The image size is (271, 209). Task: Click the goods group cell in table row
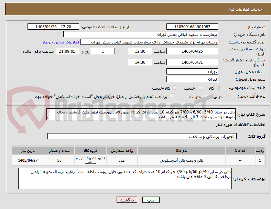[x=90, y=160]
